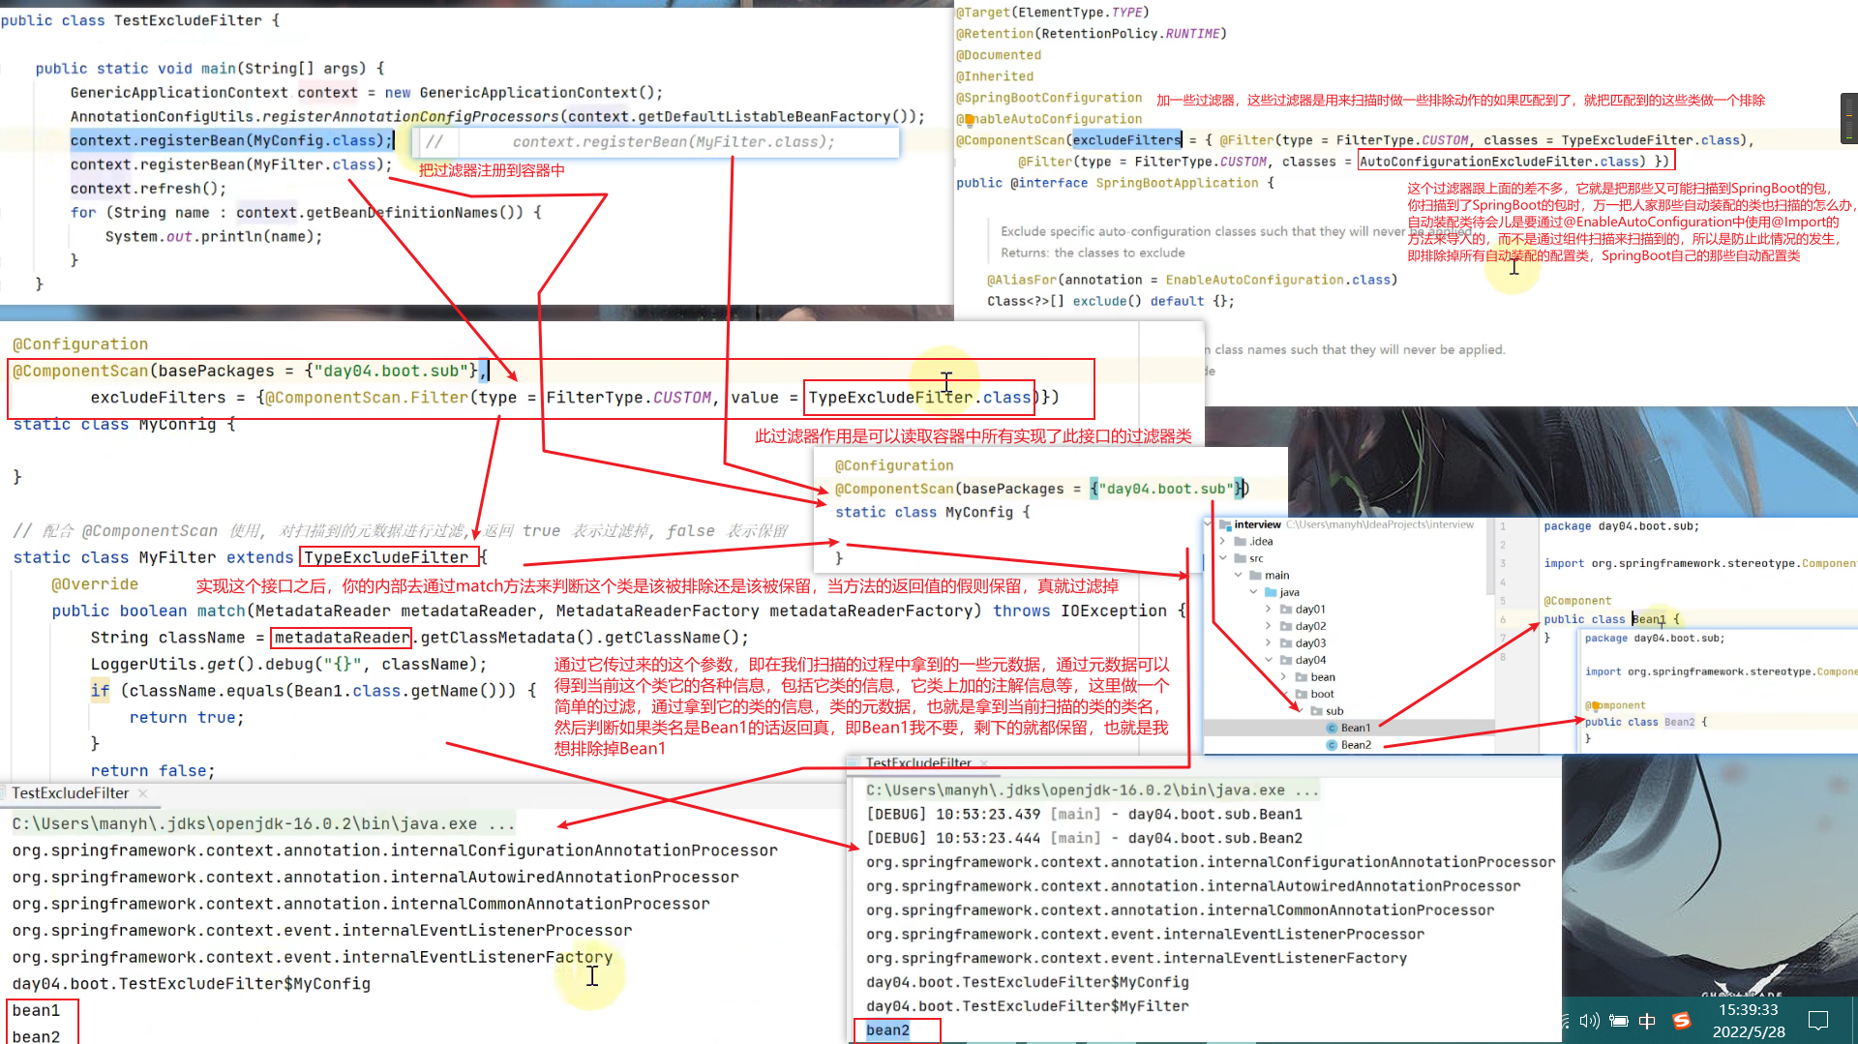Click TypeExcludeFilter.class in the @ComponentScan value

(x=919, y=398)
